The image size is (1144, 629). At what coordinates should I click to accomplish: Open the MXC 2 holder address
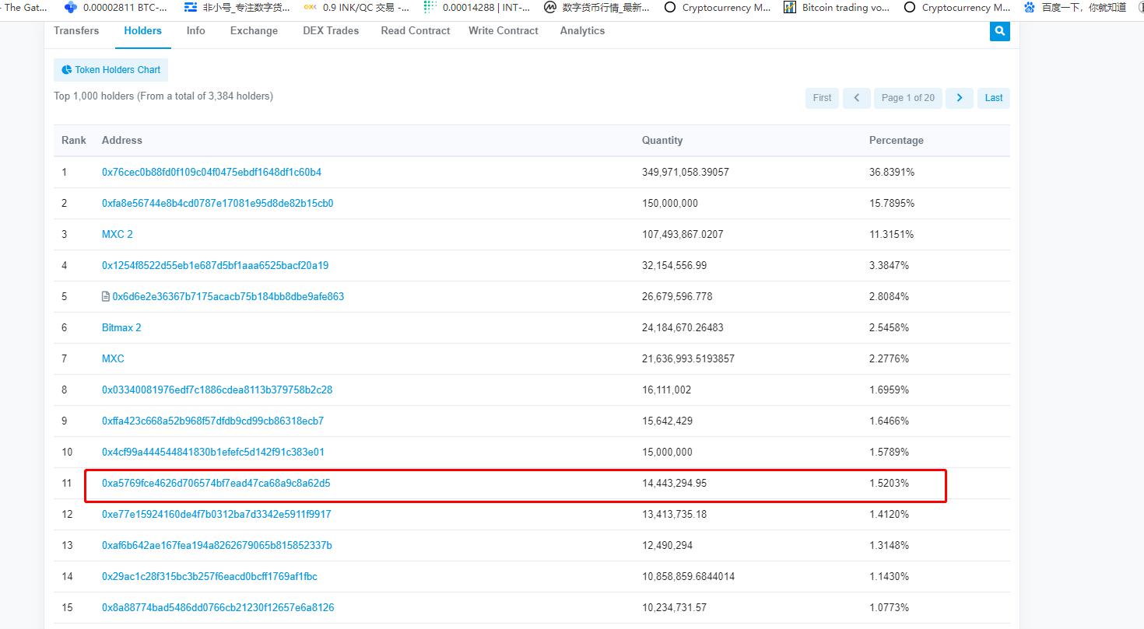coord(118,235)
